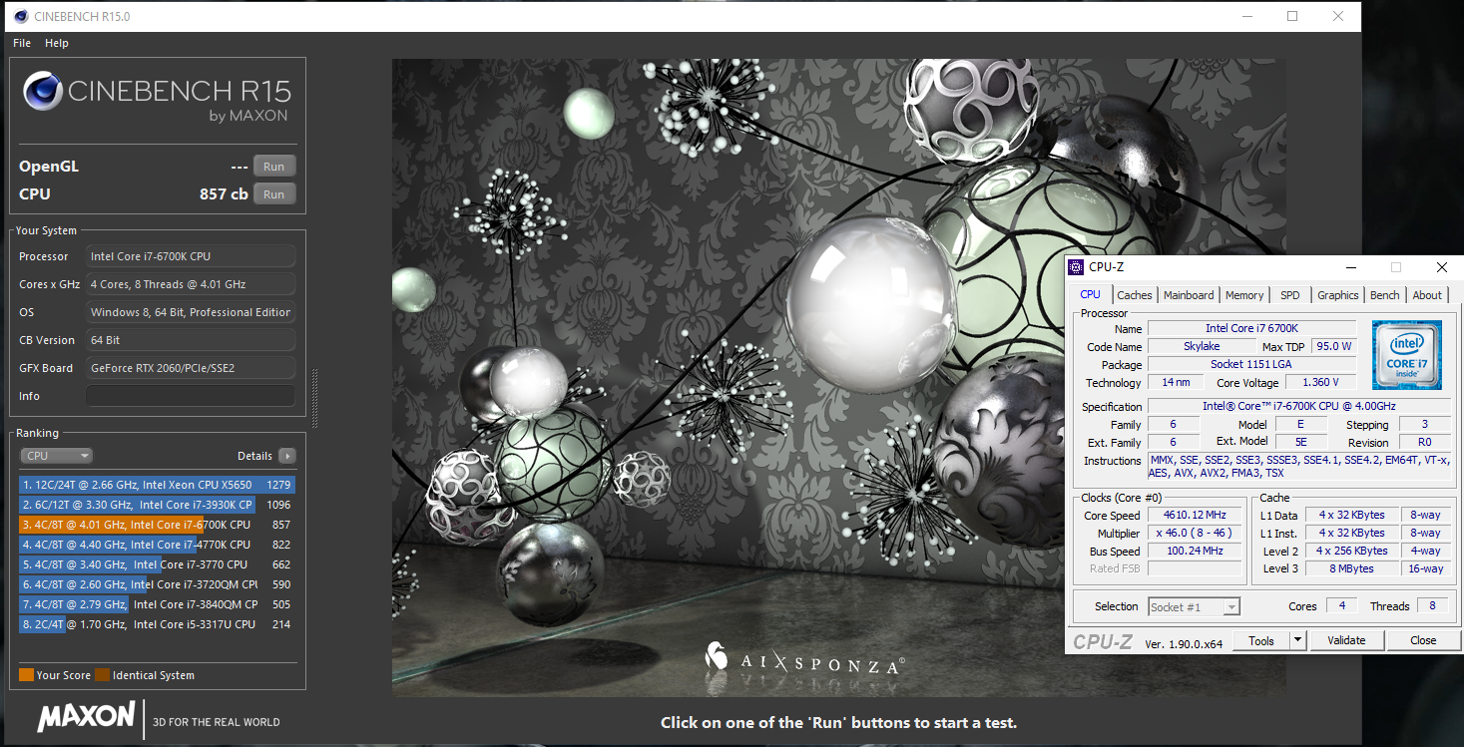Click the Package value Socket 1151 LGA

[1251, 364]
